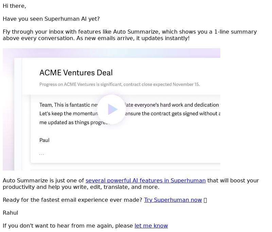Click the ACME Ventures Deal heading
This screenshot has height=232, width=272.
[76, 73]
